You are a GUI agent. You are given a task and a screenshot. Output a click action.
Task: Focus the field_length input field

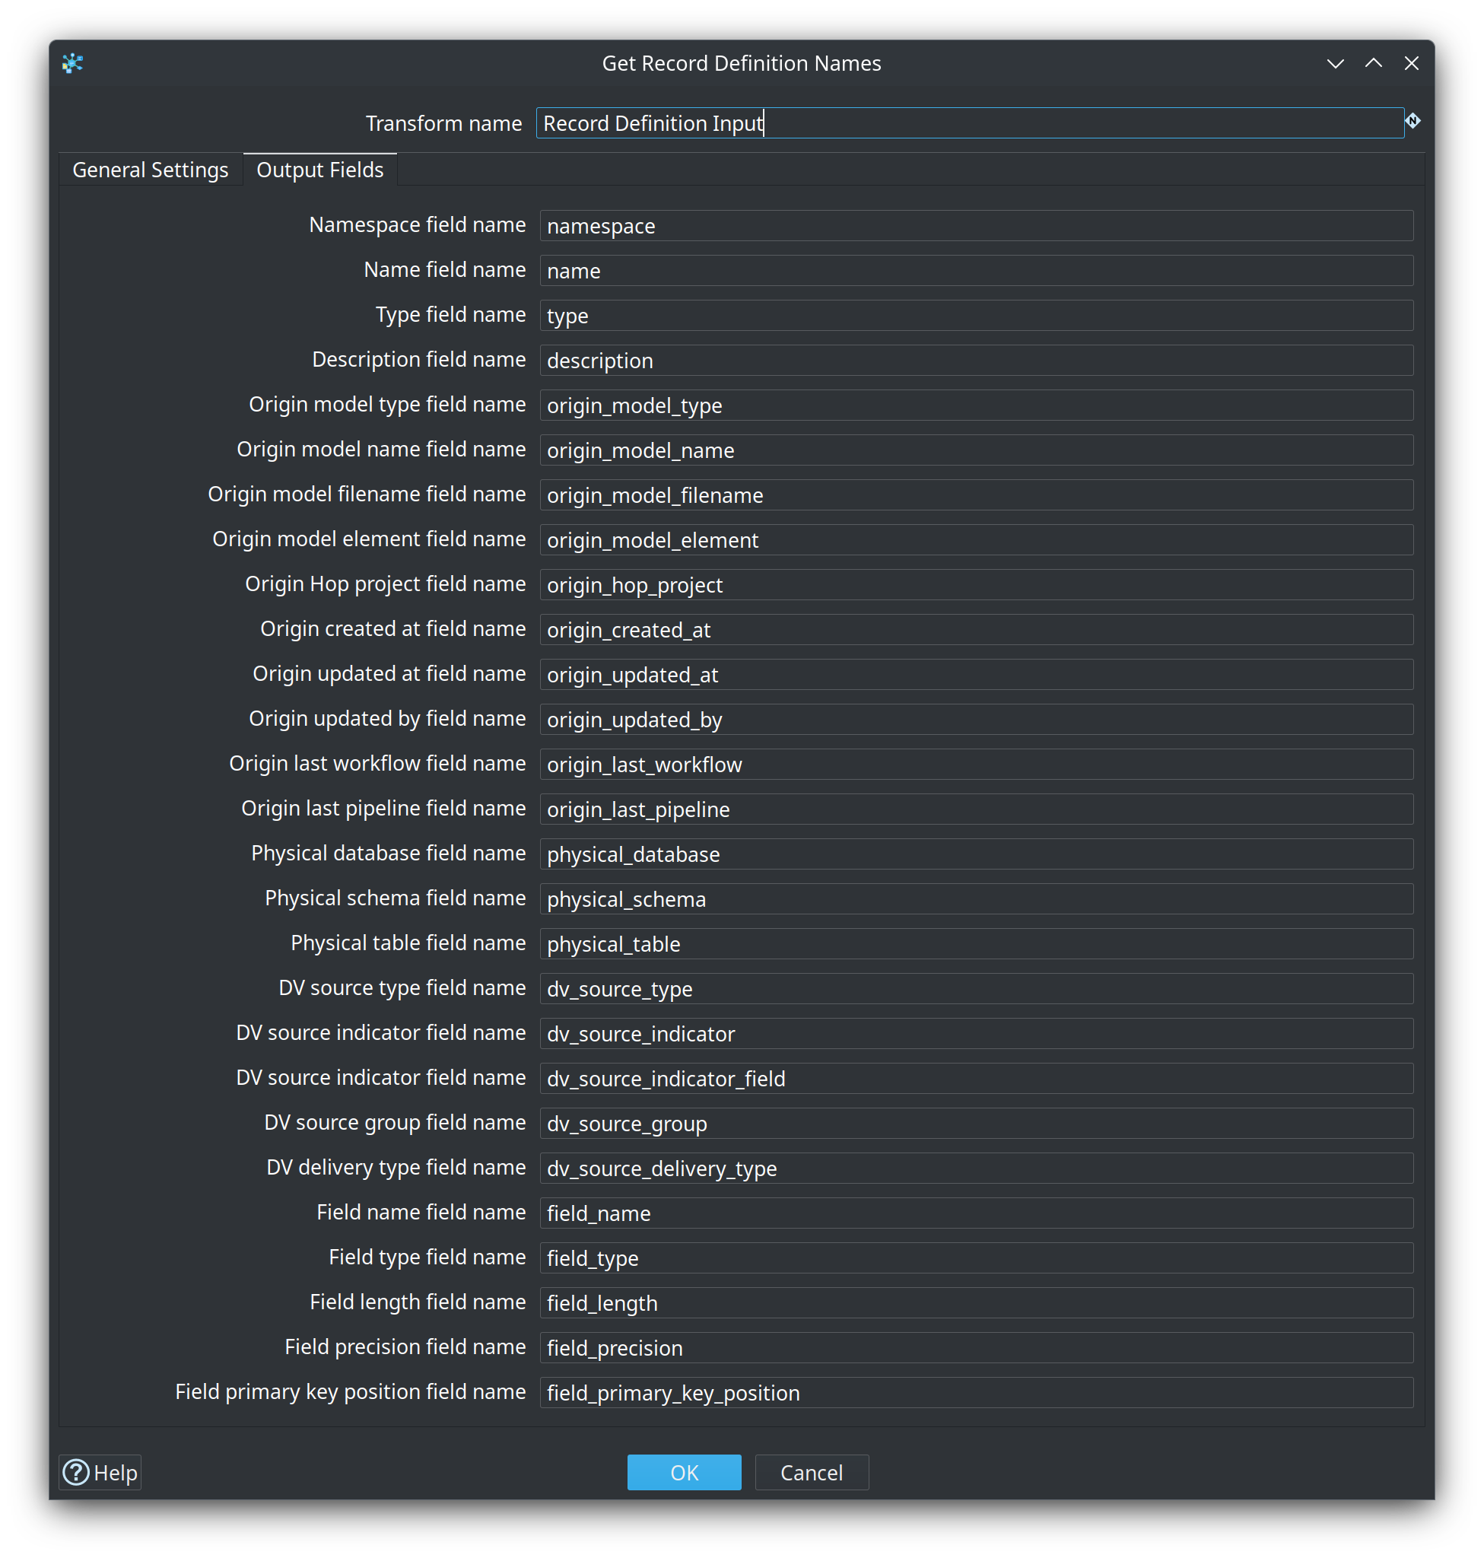coord(976,1304)
